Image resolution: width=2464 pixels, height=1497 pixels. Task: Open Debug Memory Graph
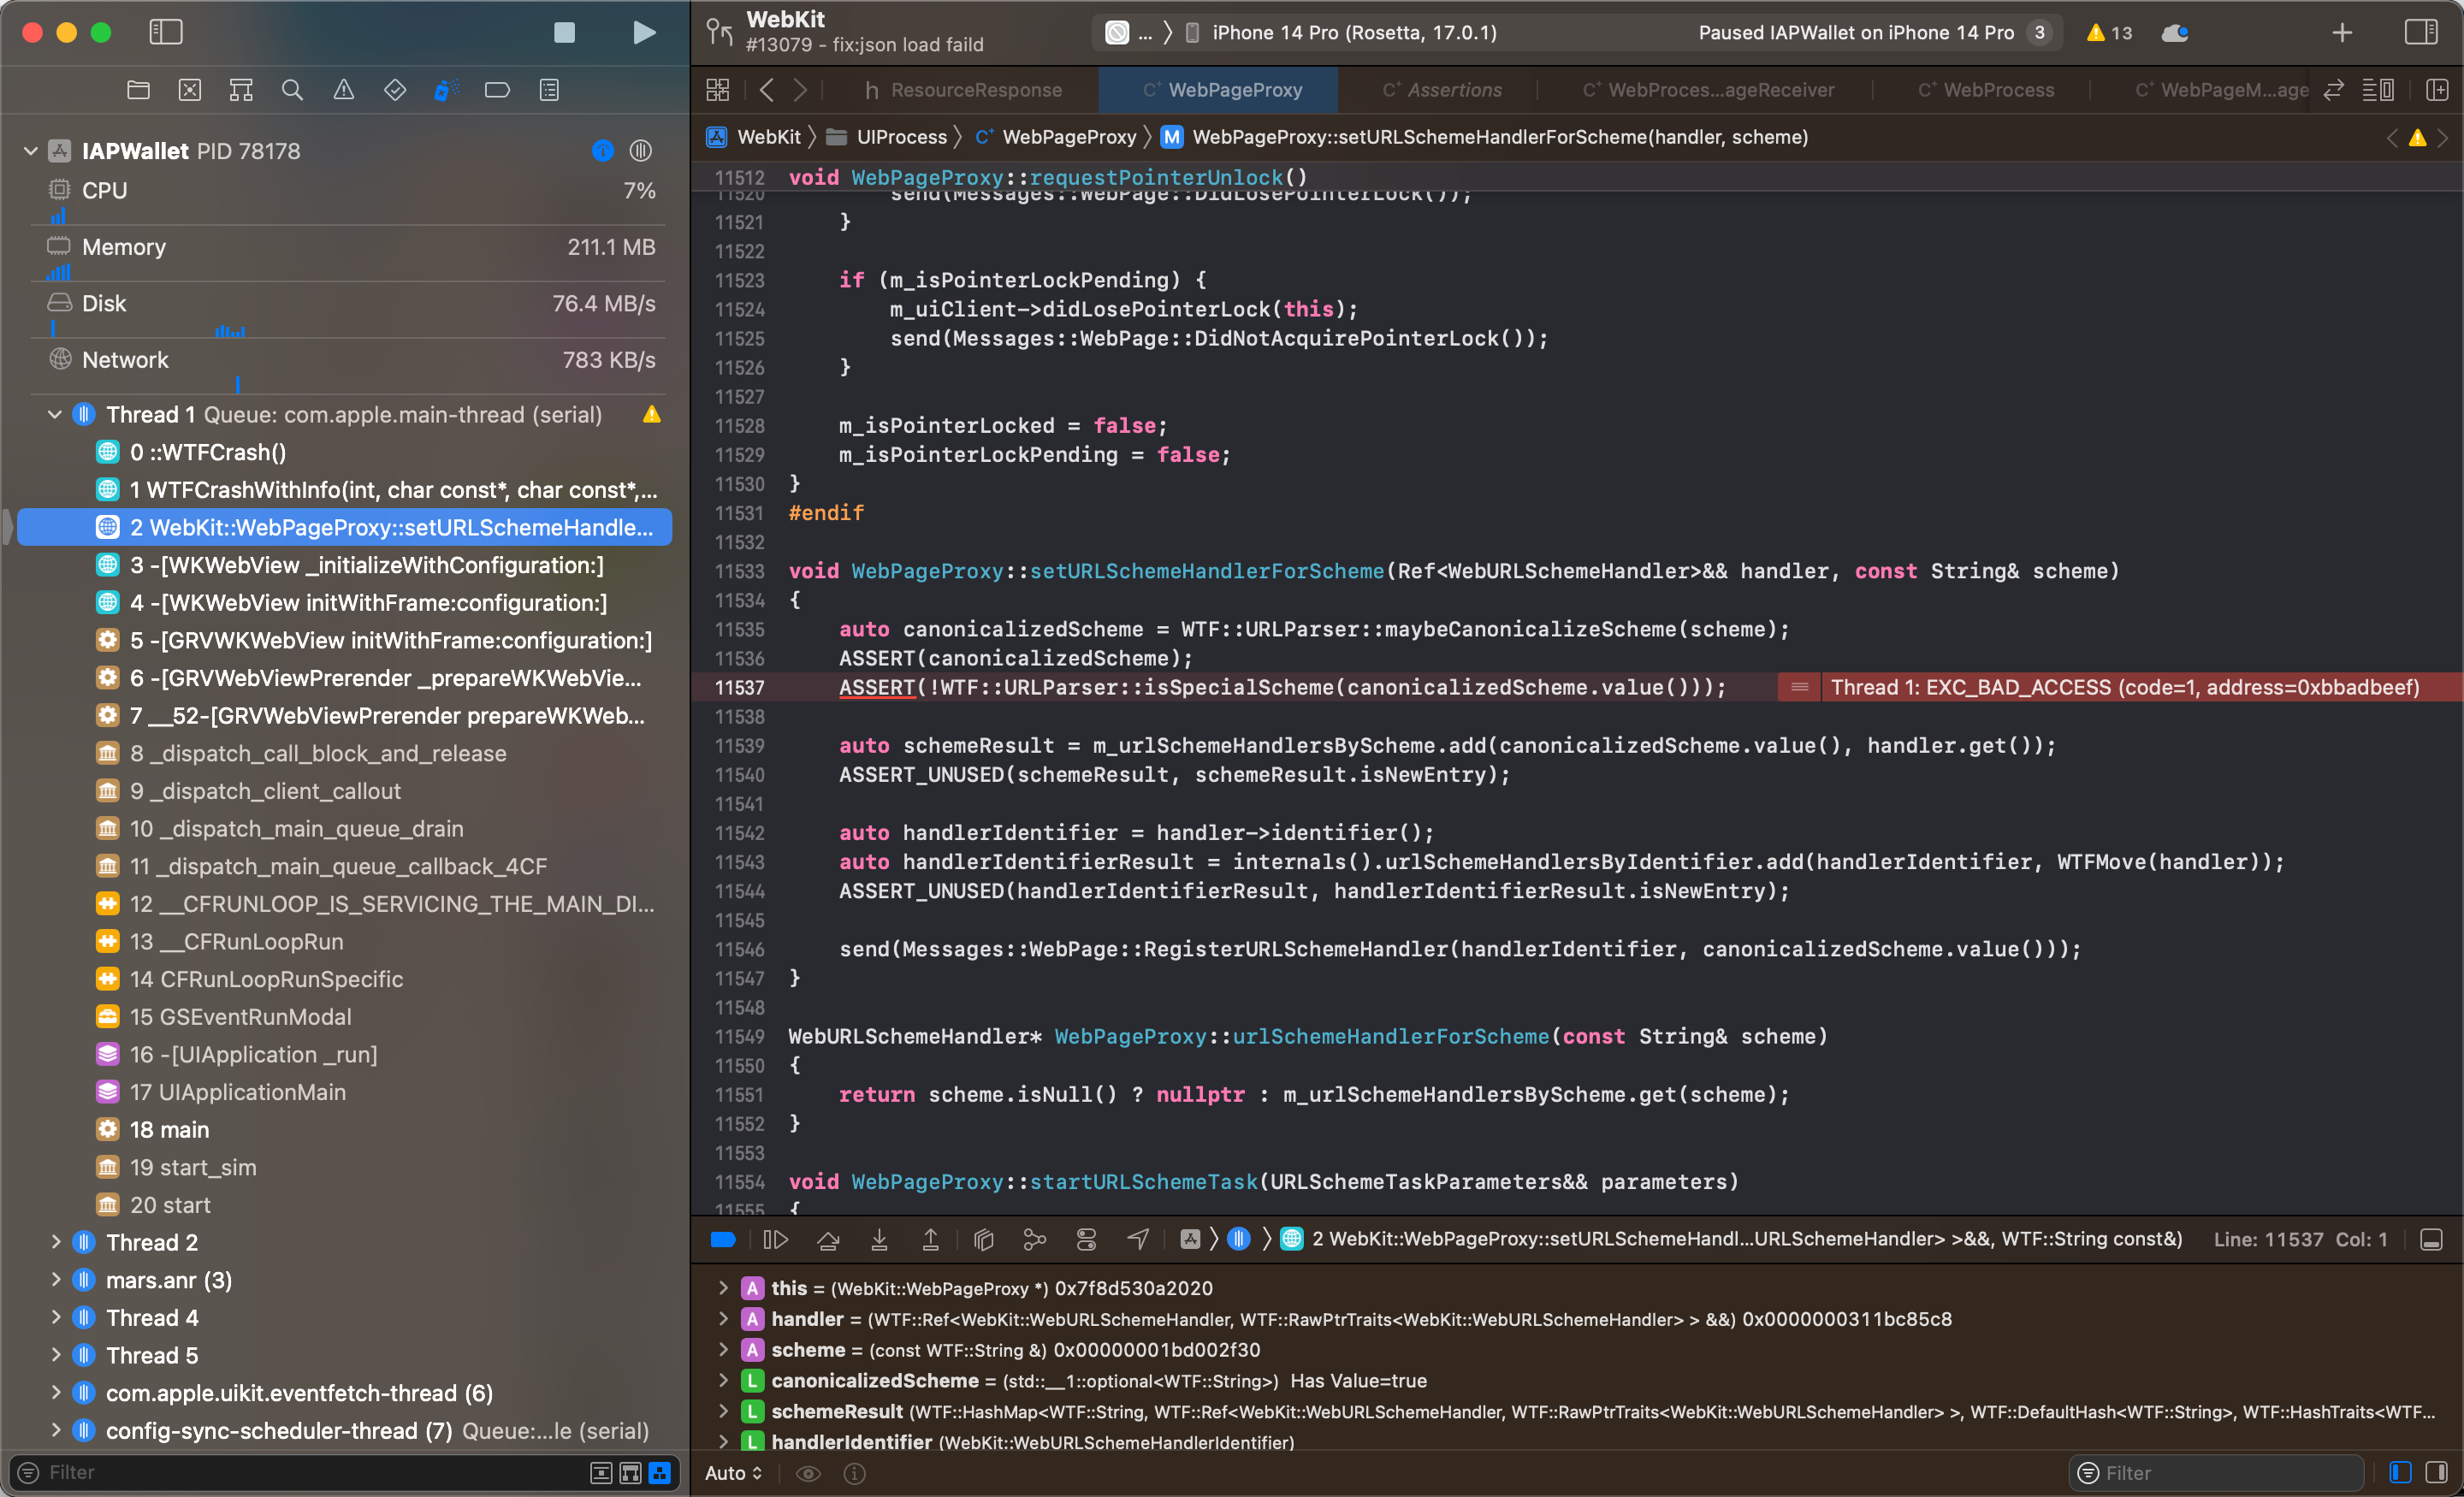[1035, 1239]
